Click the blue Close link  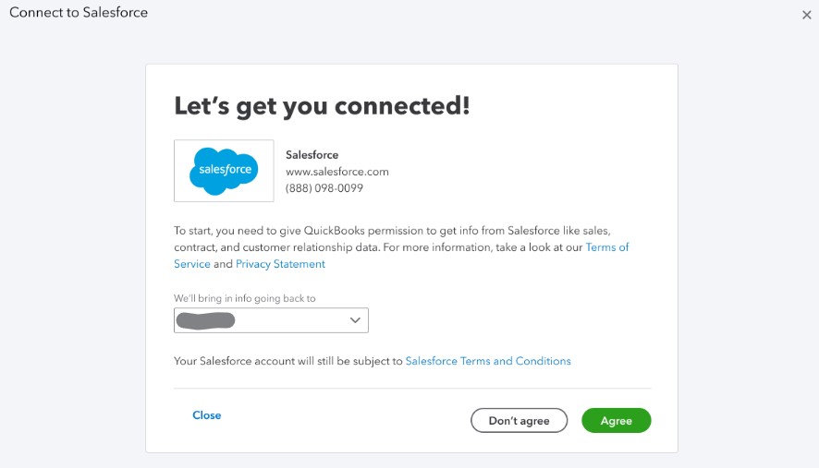coord(207,415)
